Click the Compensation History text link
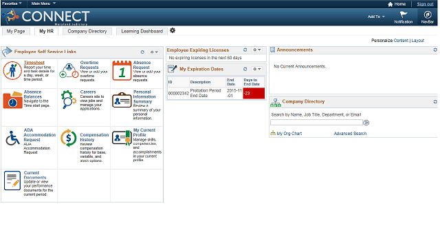This screenshot has height=248, width=440. point(94,137)
